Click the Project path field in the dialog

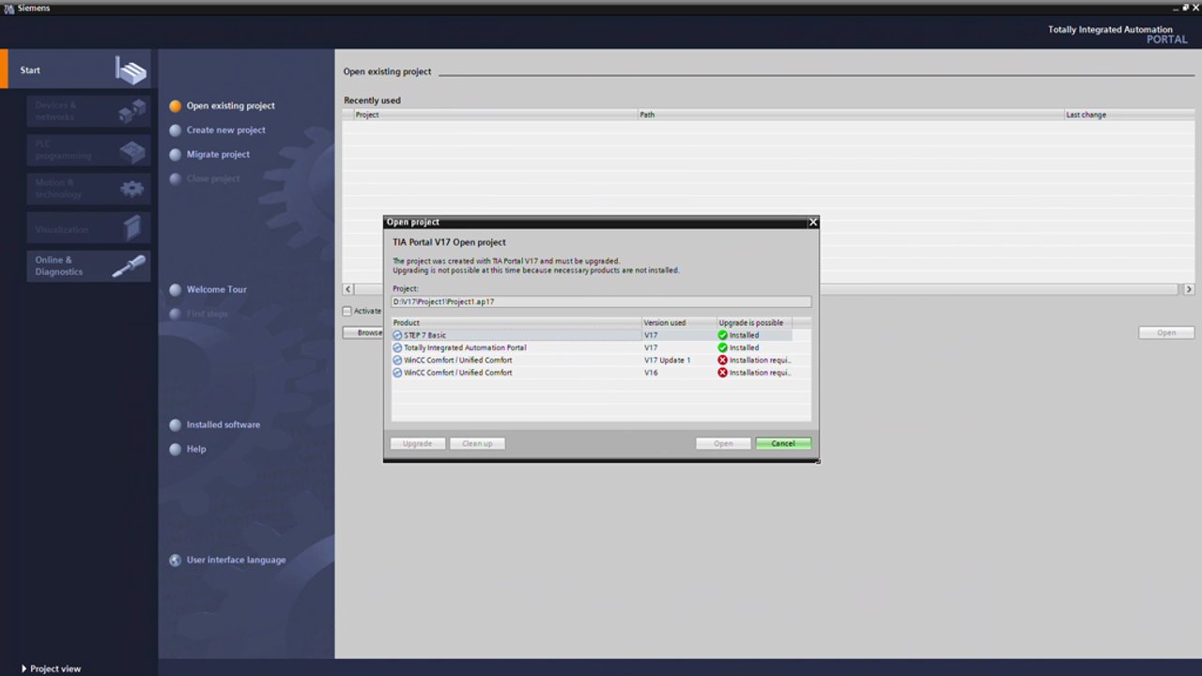click(601, 302)
